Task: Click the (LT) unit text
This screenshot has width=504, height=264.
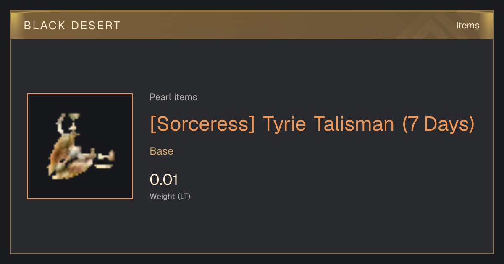Action: 184,196
